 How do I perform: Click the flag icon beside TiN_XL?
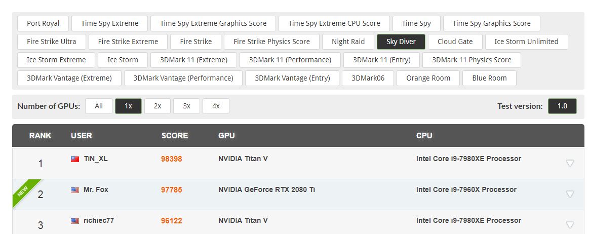[75, 159]
